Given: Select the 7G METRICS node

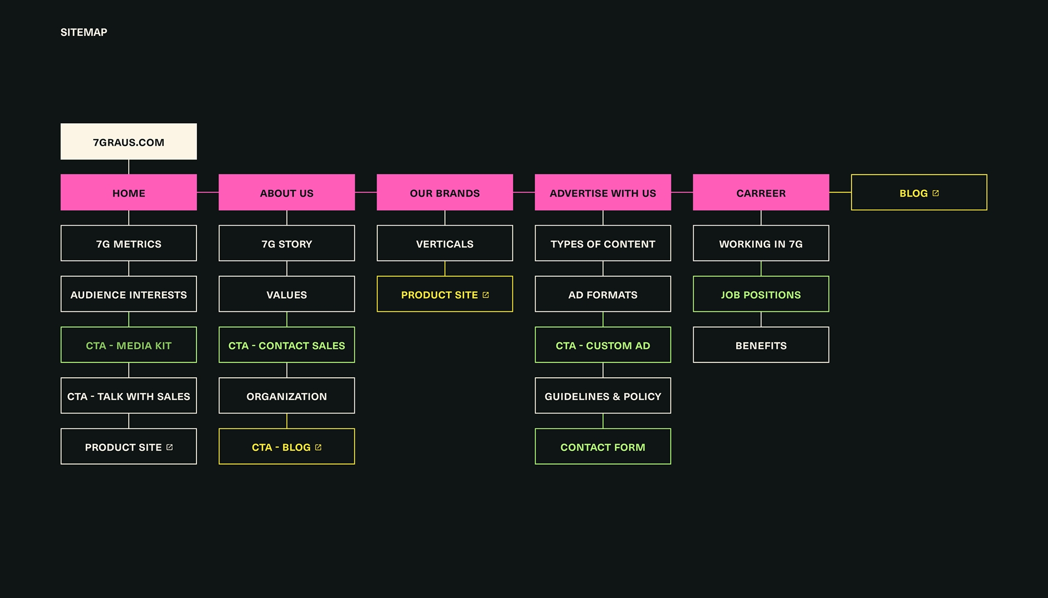Looking at the screenshot, I should 129,244.
